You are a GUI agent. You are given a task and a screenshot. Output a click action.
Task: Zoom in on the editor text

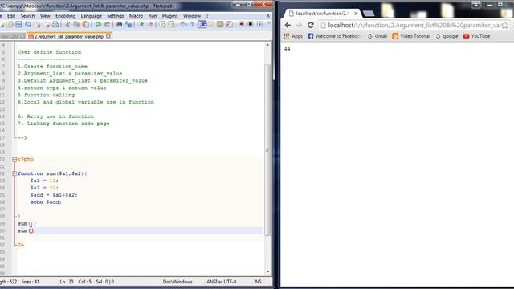pos(141,25)
